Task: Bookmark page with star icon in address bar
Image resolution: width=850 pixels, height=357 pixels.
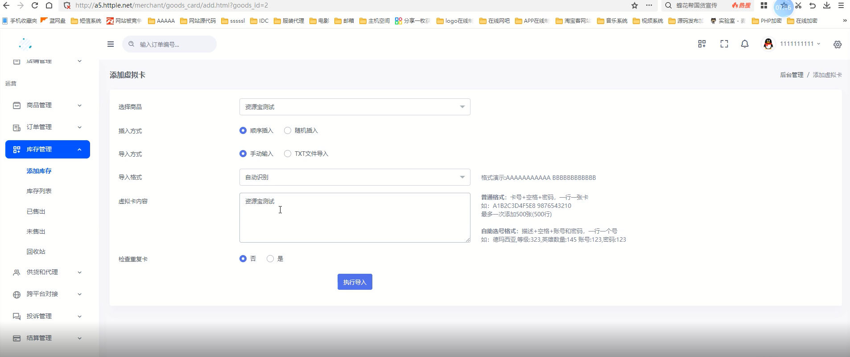Action: click(x=635, y=5)
